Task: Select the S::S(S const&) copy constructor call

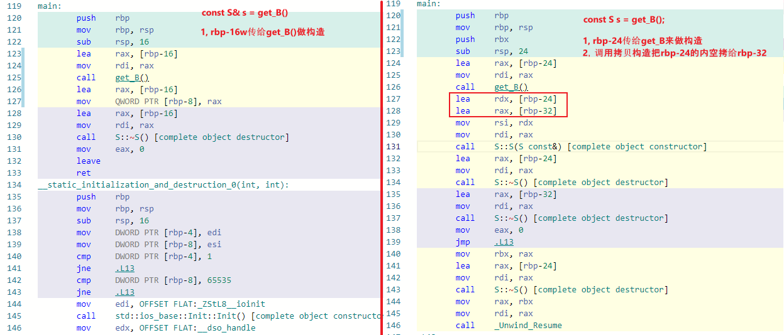Action: (600, 147)
